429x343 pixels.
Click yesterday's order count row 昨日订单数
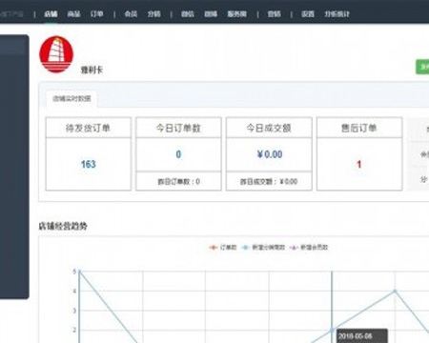pyautogui.click(x=178, y=181)
